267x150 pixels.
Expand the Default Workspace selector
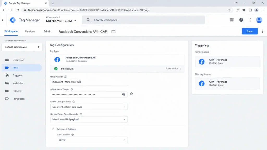(22, 47)
